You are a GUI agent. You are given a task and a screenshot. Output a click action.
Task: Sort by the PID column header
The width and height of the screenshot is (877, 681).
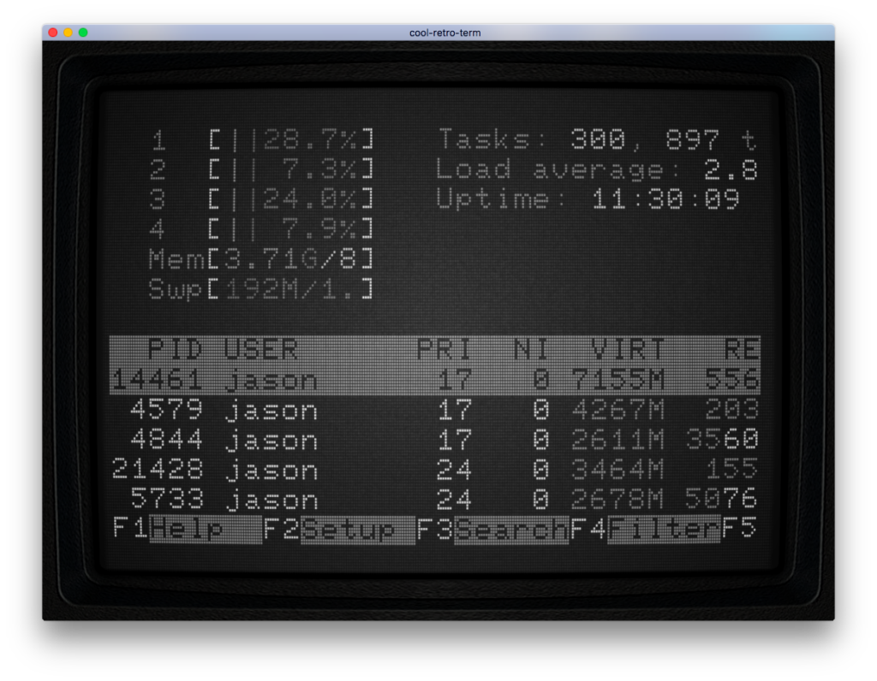coord(175,350)
